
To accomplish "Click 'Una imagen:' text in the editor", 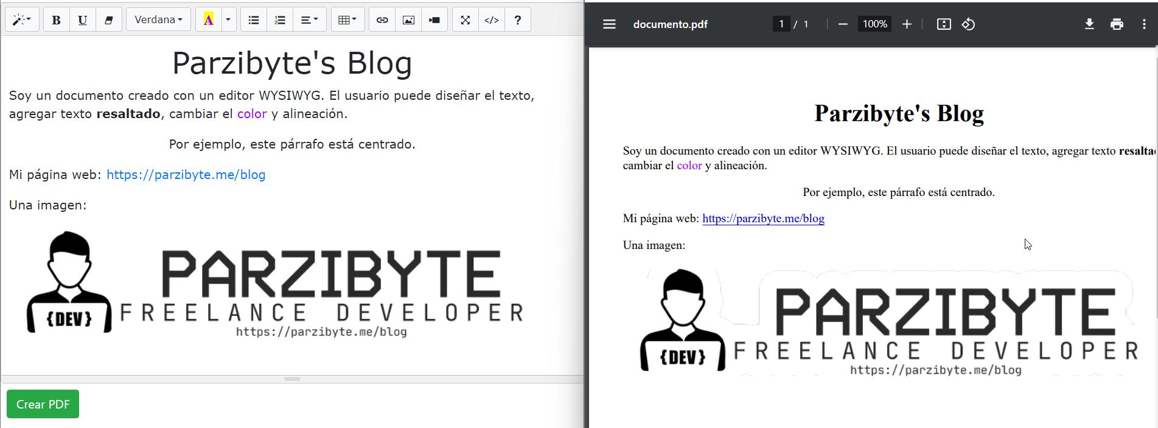I will pos(47,205).
